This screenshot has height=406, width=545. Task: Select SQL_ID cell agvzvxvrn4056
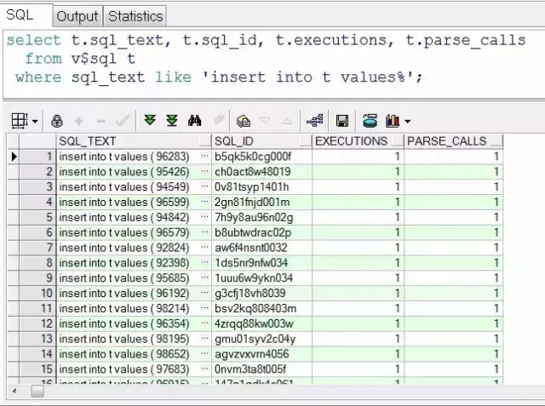click(261, 354)
